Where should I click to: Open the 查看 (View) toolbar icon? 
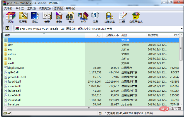tap(47, 17)
